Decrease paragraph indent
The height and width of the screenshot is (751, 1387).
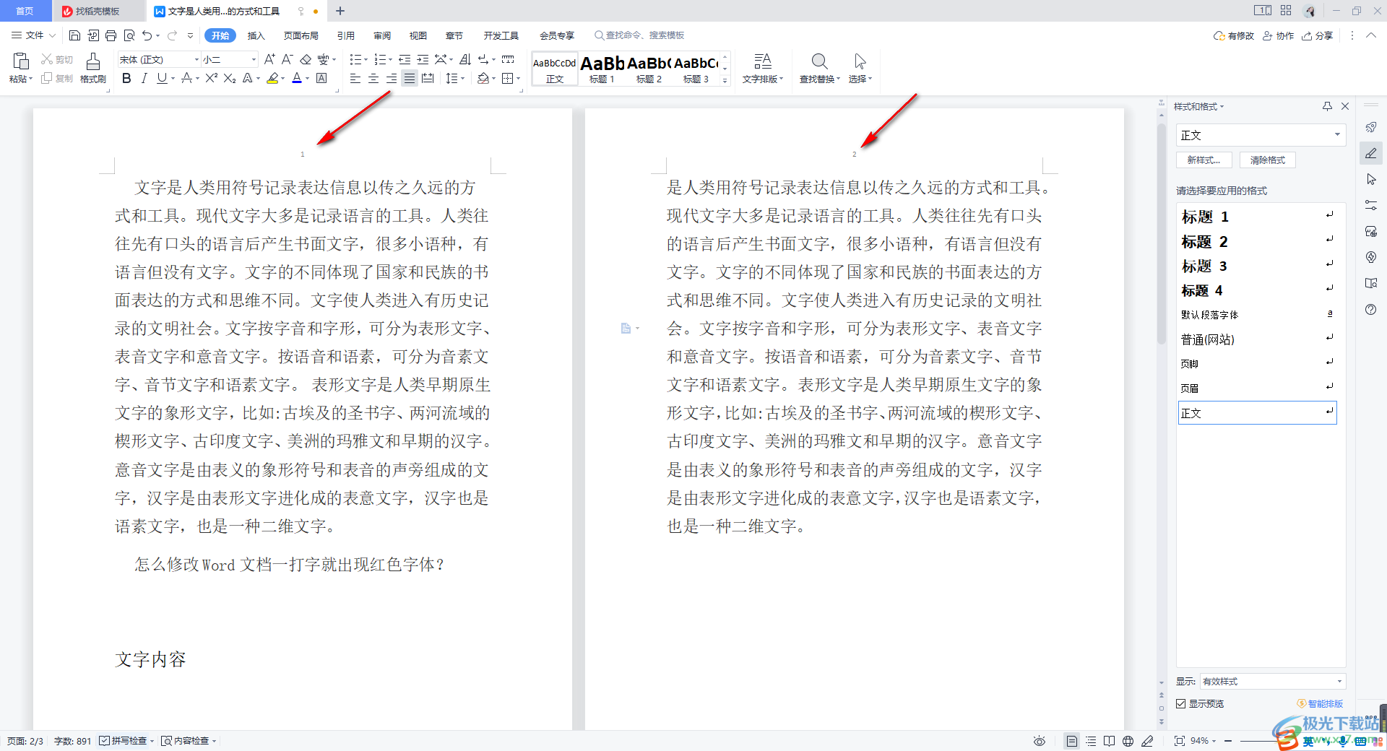point(405,59)
